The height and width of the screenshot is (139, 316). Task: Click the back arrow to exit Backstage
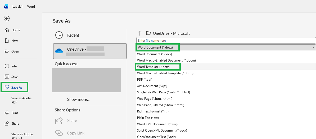pos(7,19)
